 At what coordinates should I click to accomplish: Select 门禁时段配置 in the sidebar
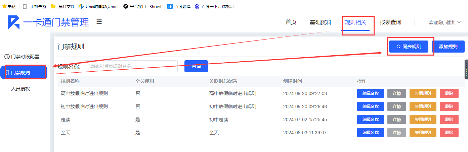22,57
